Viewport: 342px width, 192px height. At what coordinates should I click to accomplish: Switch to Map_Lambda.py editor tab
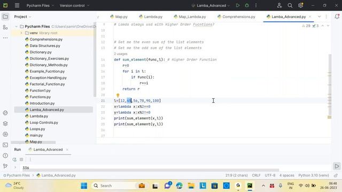tap(190, 17)
